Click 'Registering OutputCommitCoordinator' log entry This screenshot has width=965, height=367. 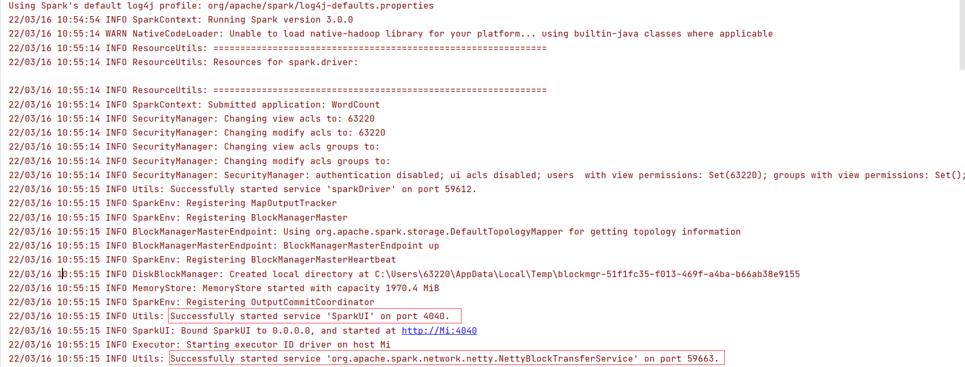point(191,302)
